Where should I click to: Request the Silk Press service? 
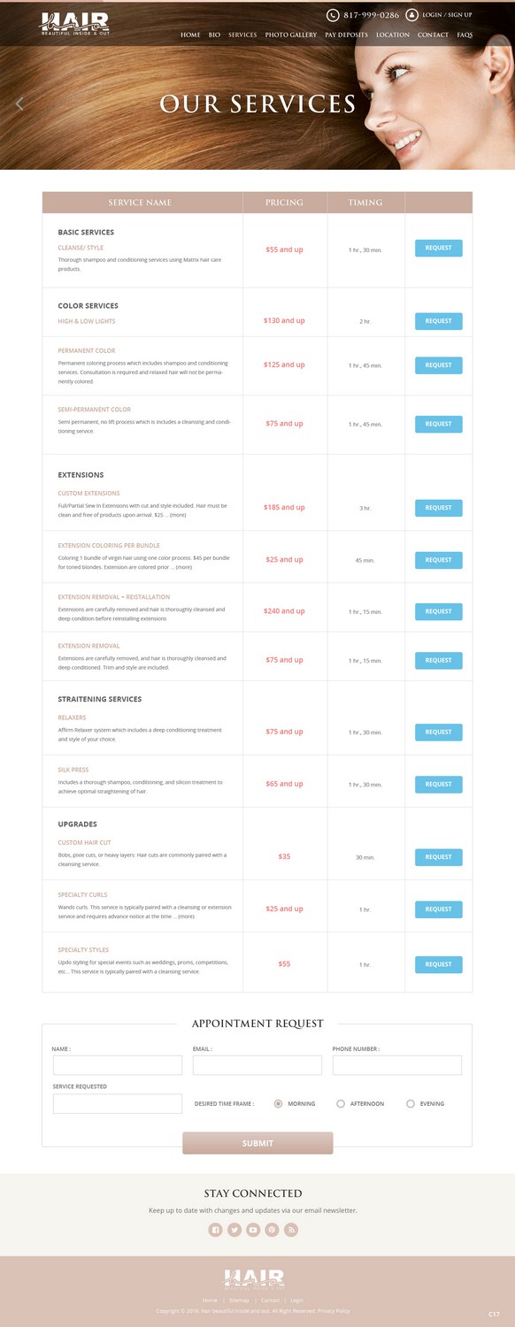click(439, 784)
